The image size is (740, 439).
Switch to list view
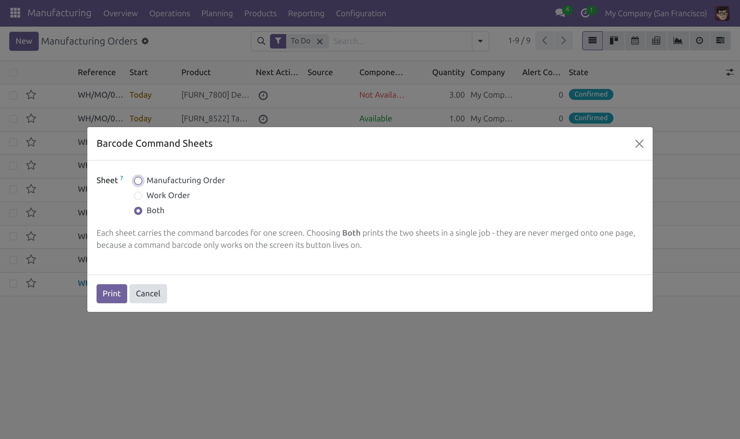[592, 41]
